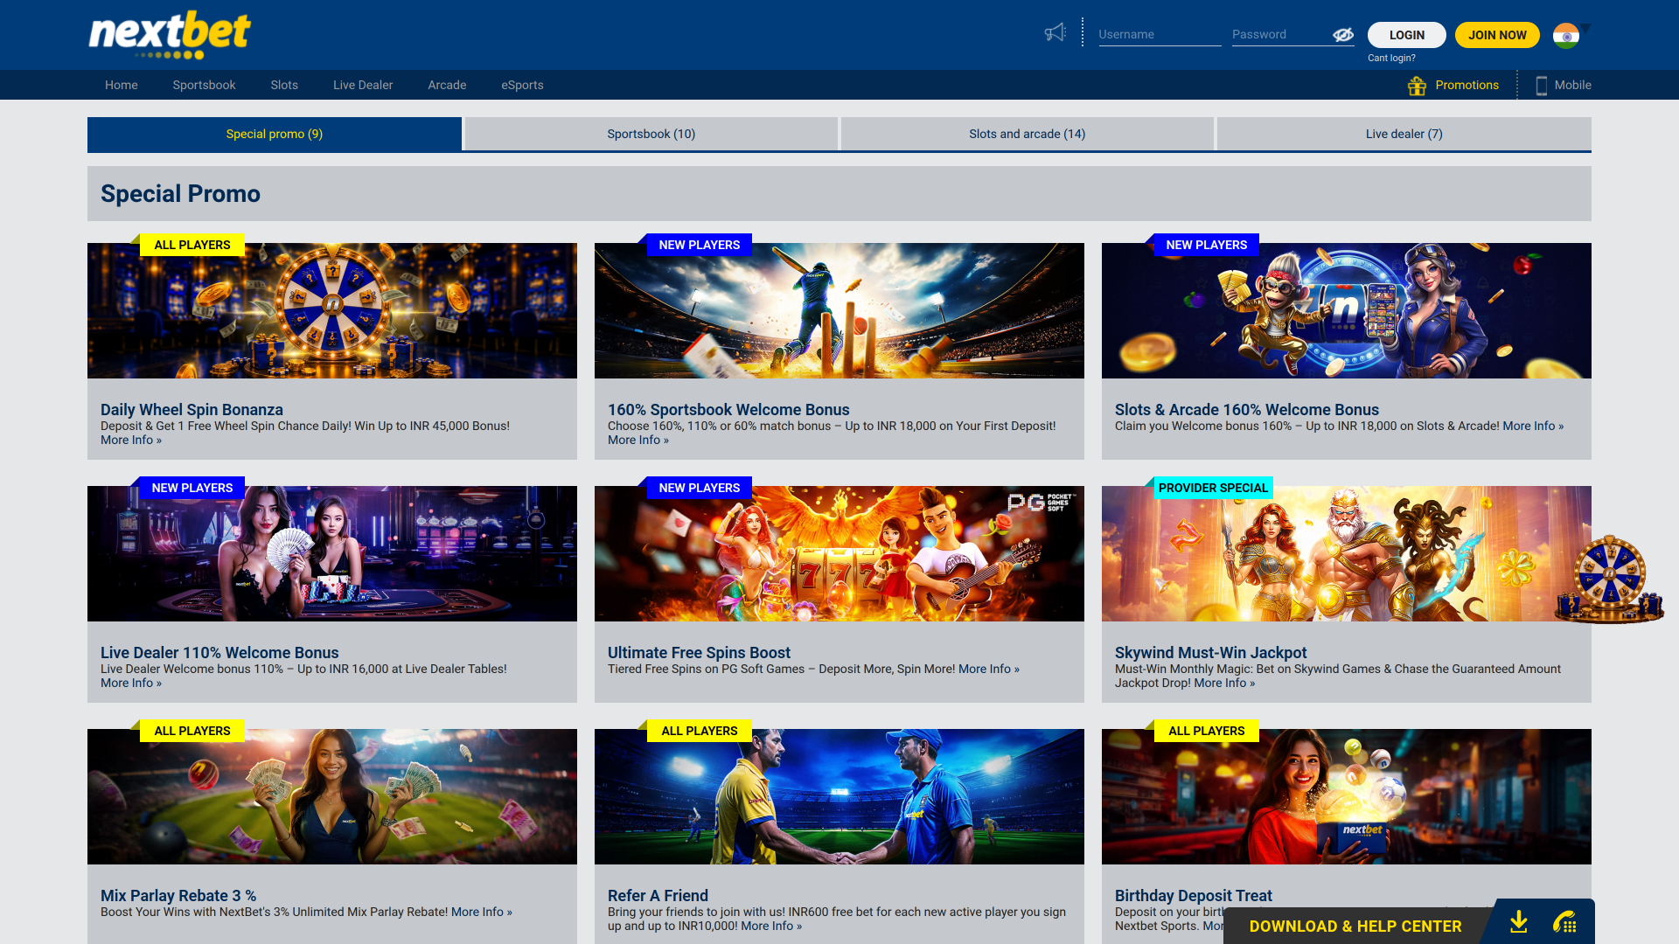Open the eSports menu item
This screenshot has height=944, width=1679.
pos(522,86)
